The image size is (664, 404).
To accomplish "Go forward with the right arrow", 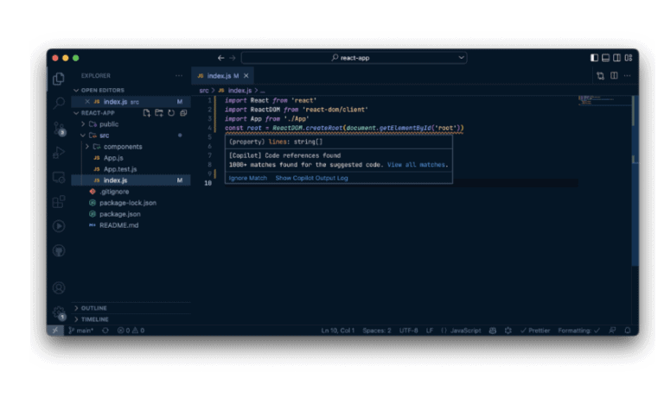I will pyautogui.click(x=232, y=58).
